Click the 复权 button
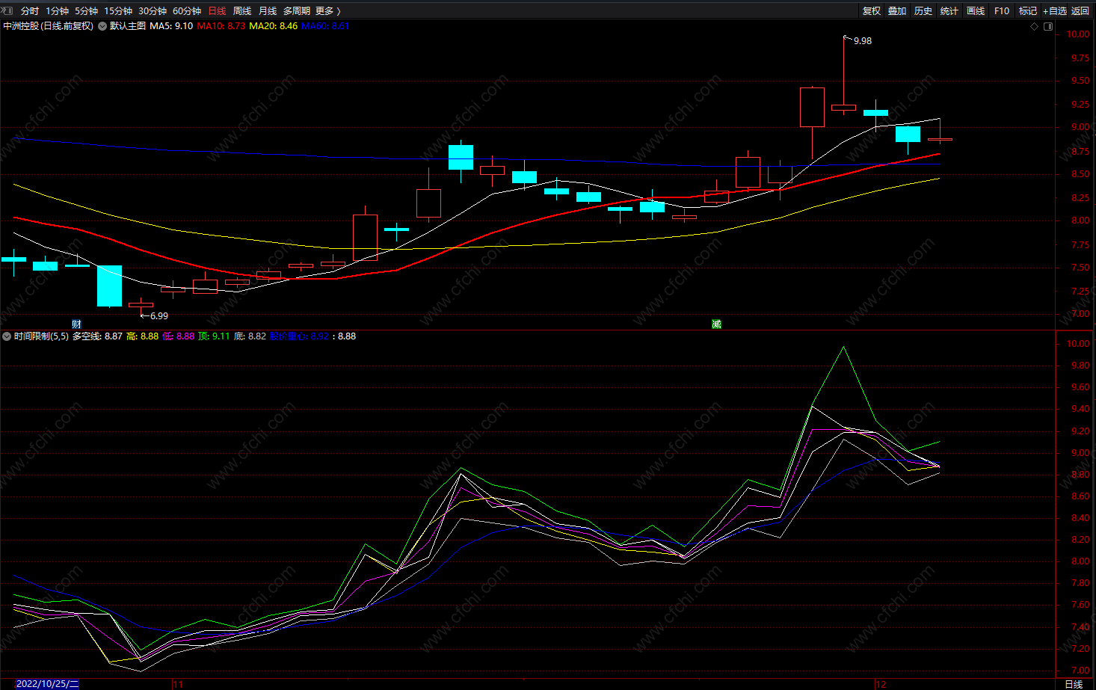The width and height of the screenshot is (1096, 690). pos(872,10)
